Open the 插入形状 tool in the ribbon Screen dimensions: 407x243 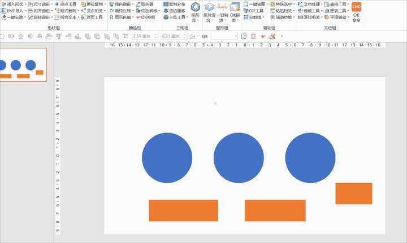point(14,5)
